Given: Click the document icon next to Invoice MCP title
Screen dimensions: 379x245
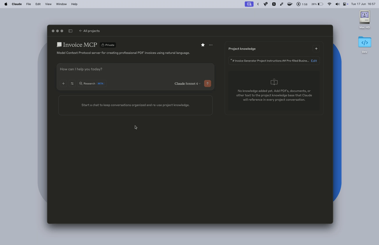Looking at the screenshot, I should [59, 45].
